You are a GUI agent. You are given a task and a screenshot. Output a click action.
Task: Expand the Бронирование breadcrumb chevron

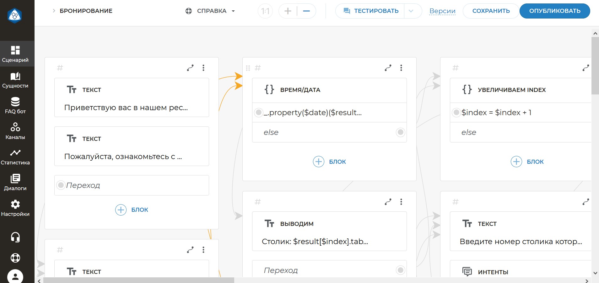tap(54, 11)
